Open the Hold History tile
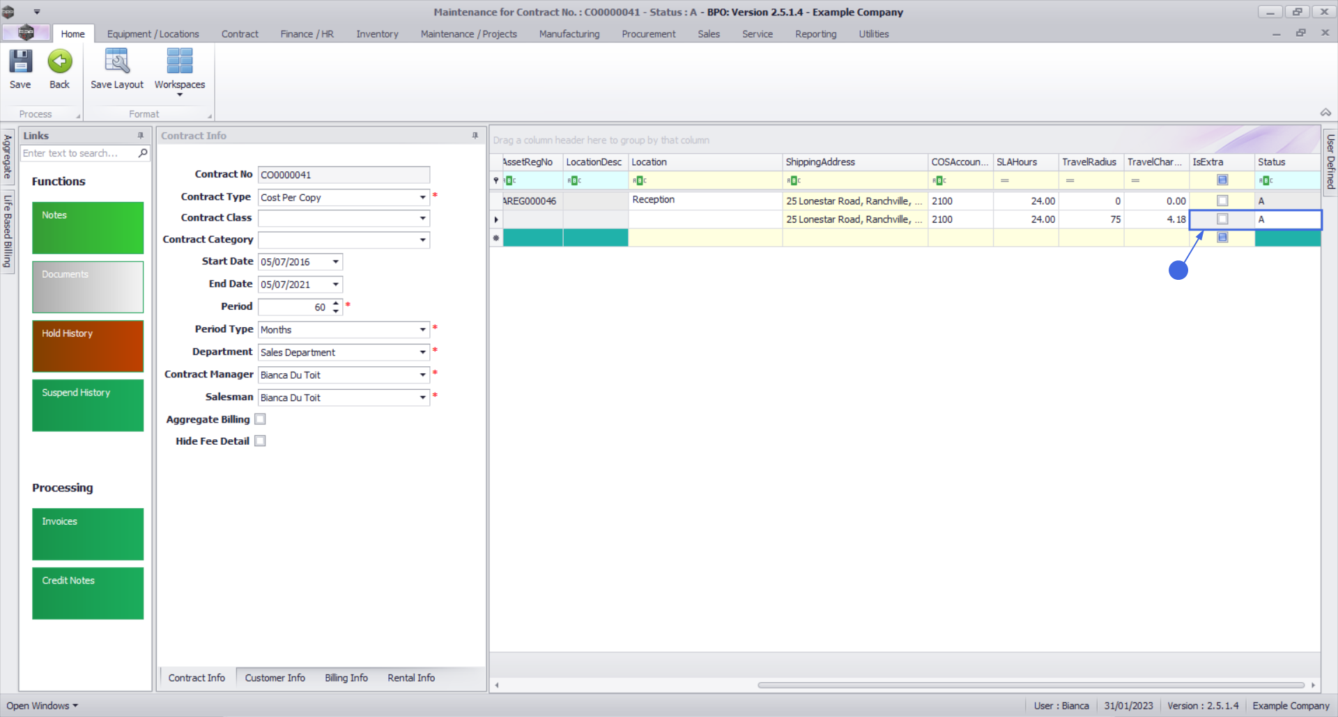The image size is (1338, 717). coord(88,346)
